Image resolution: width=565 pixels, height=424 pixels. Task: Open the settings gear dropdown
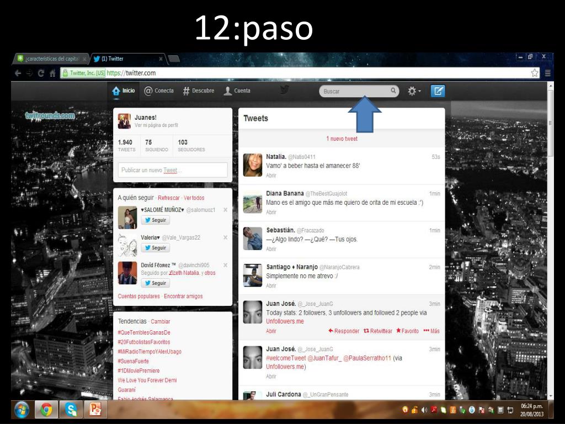click(x=414, y=91)
